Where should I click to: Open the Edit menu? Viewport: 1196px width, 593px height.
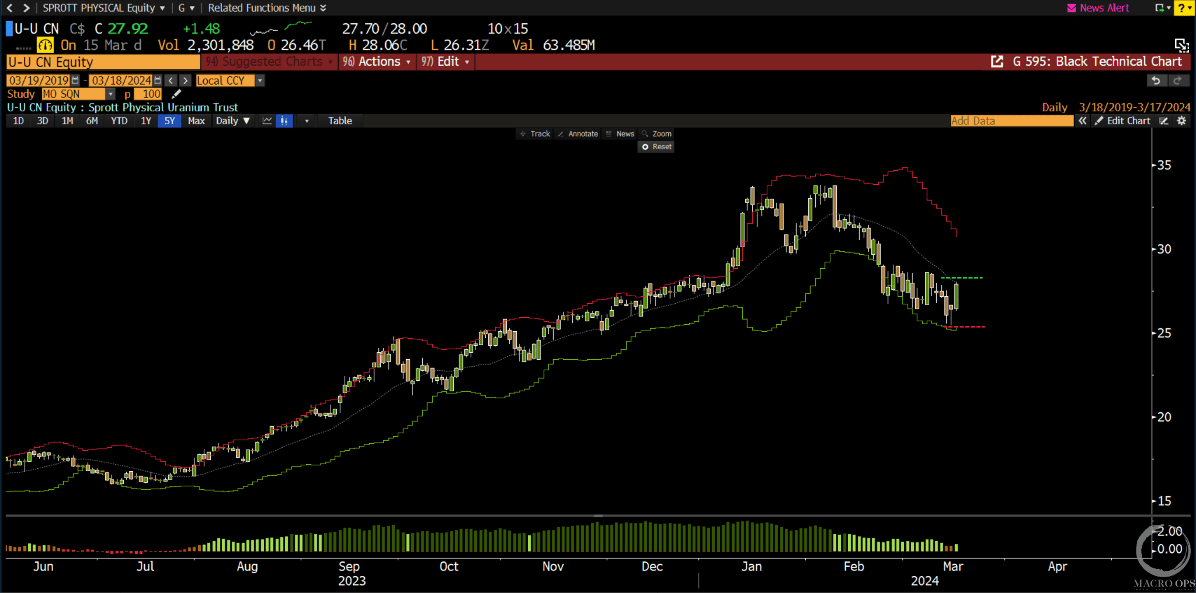click(446, 62)
